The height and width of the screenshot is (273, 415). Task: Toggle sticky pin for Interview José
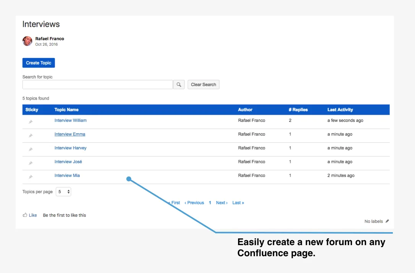click(x=31, y=163)
